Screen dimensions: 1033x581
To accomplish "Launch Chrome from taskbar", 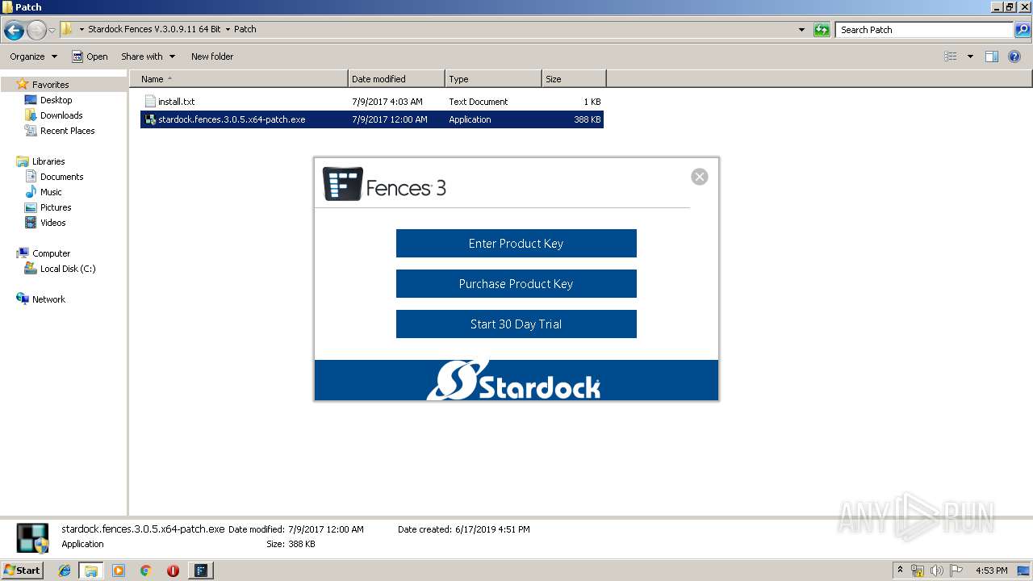I will 145,571.
